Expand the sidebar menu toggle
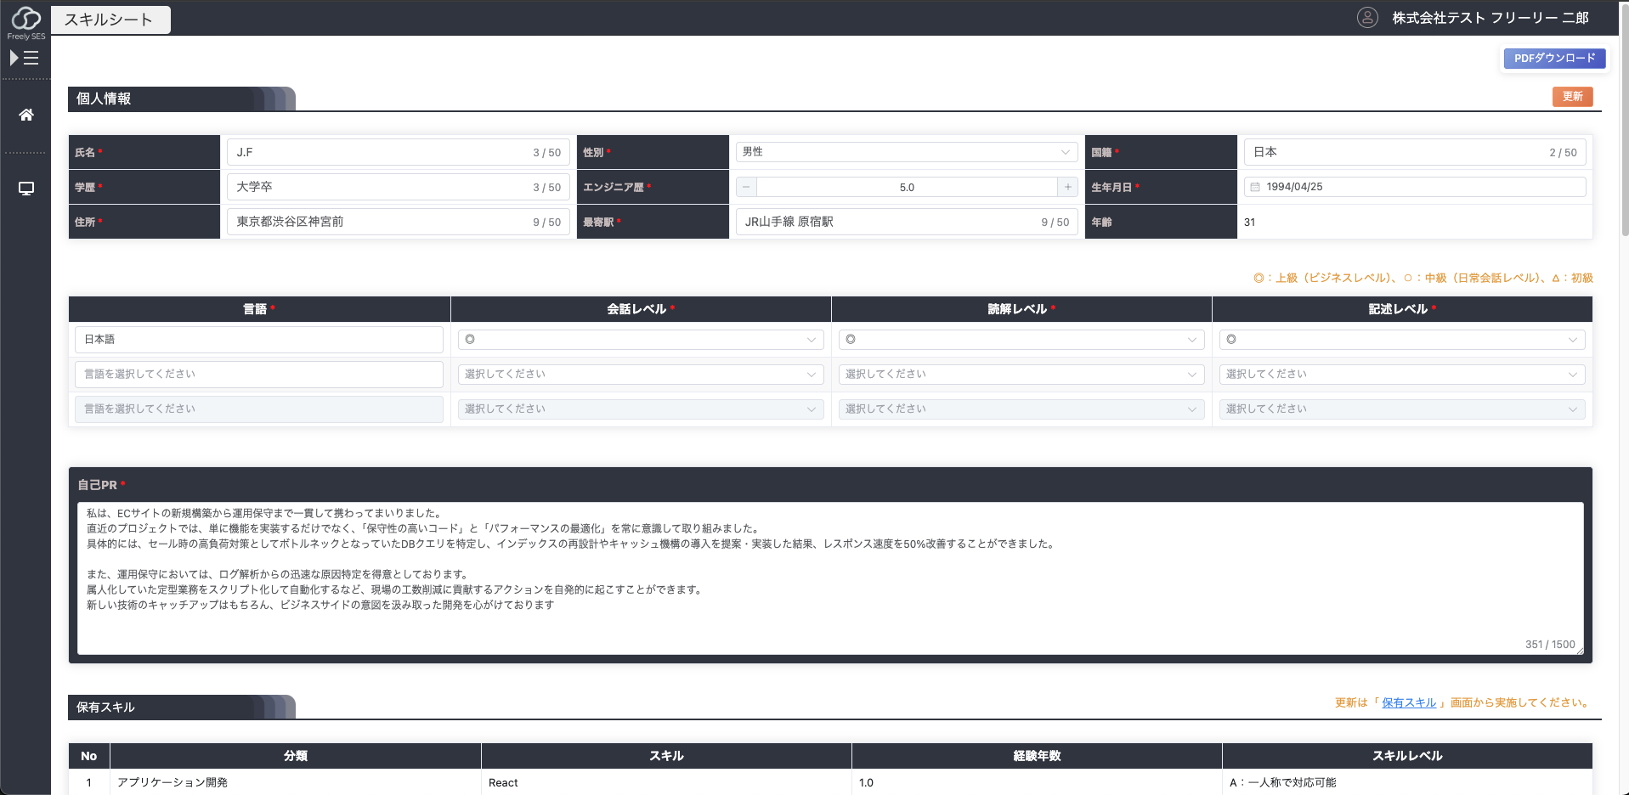1629x795 pixels. [x=25, y=58]
